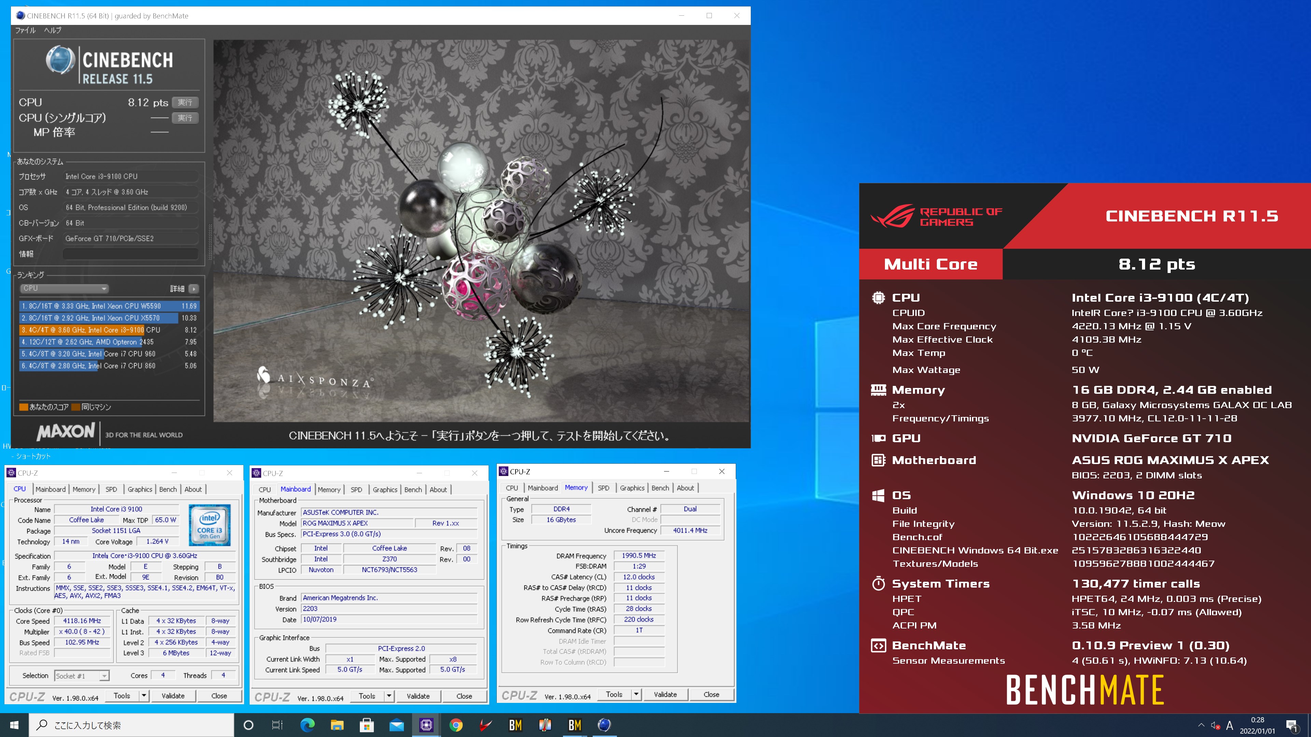
Task: Click the 情報 info input field
Action: click(x=131, y=254)
